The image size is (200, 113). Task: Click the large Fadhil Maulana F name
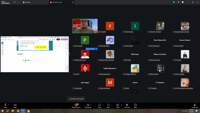coord(110,68)
